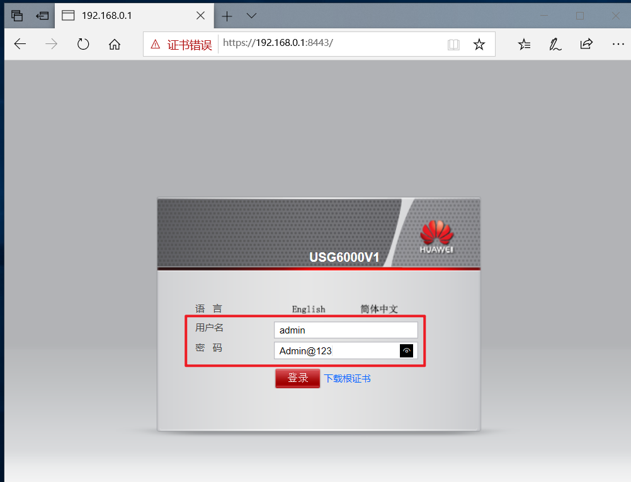
Task: Open browser settings and more menu
Action: 618,44
